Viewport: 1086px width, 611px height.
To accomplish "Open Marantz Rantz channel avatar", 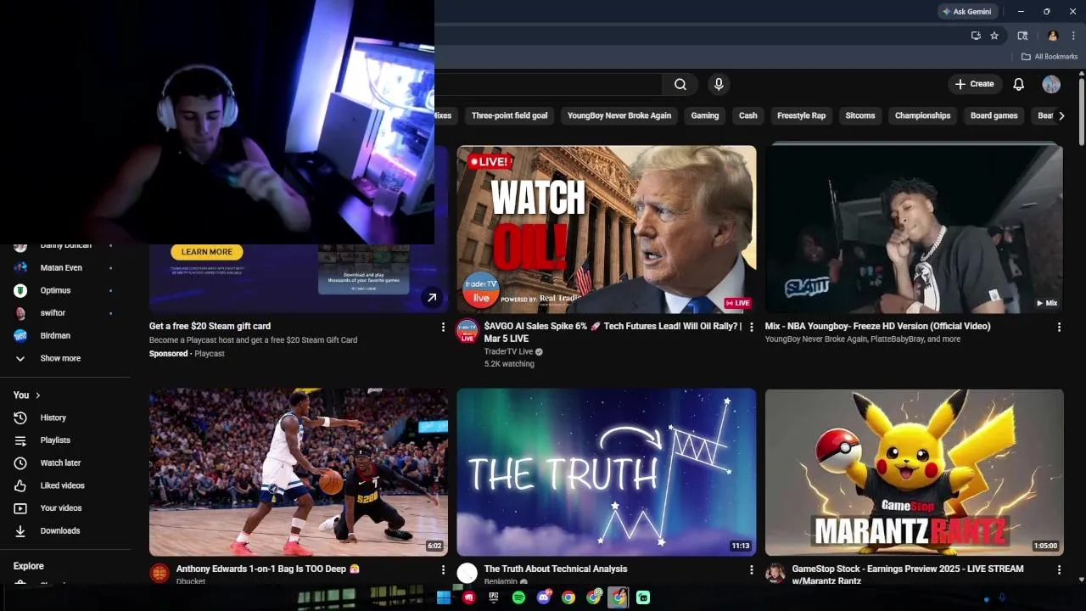I will pyautogui.click(x=775, y=574).
